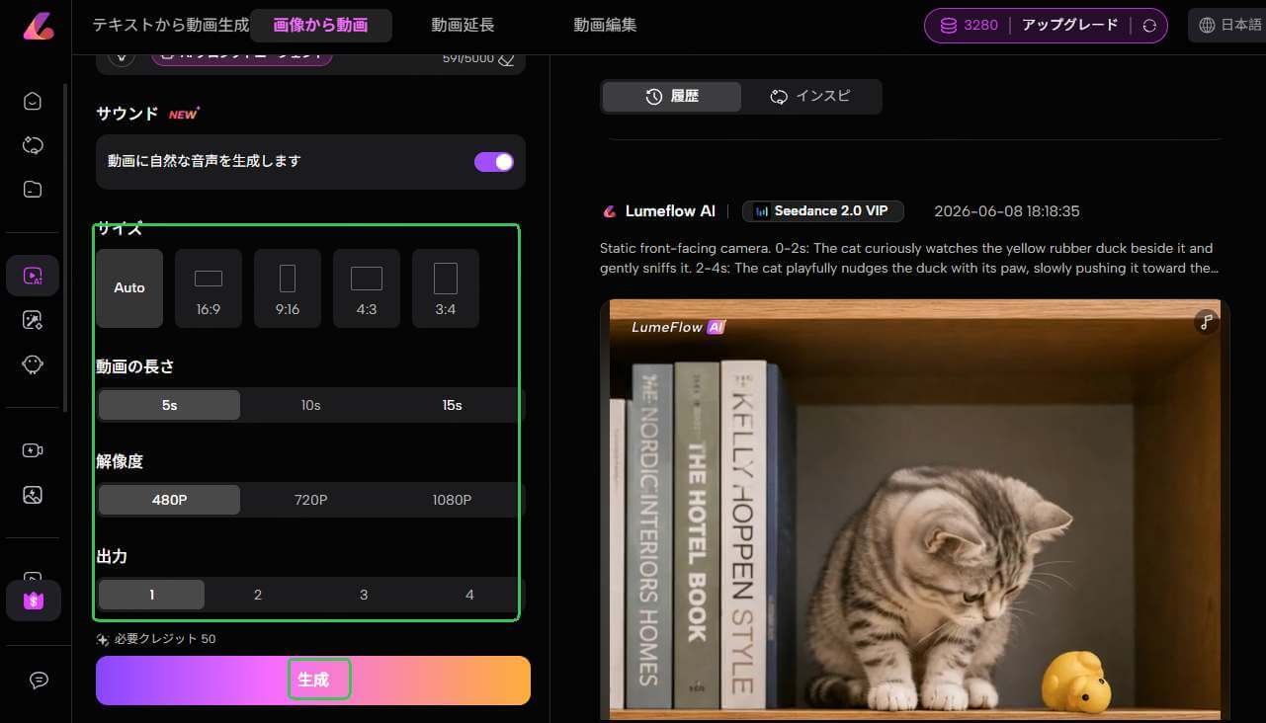
Task: Switch to 動画延長 tab
Action: click(x=463, y=26)
